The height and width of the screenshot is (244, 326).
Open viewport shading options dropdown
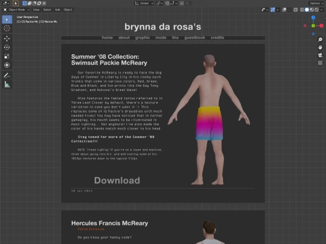[x=322, y=10]
